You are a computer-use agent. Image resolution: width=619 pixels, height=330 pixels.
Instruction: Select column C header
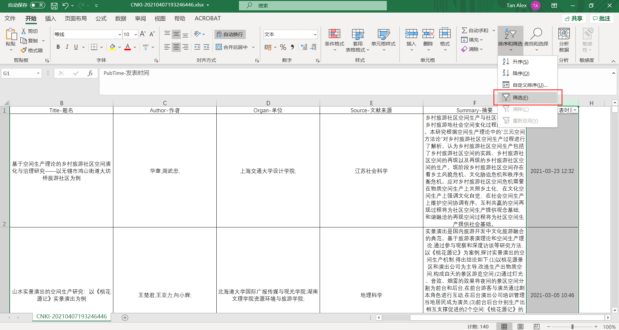pos(165,103)
